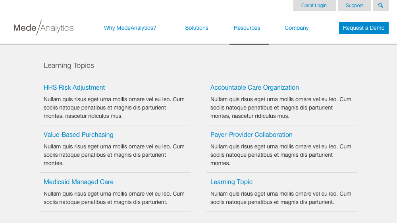Click the description under Payer-Provider Collaboration
Viewport: 397px width, 223px height.
pyautogui.click(x=281, y=155)
